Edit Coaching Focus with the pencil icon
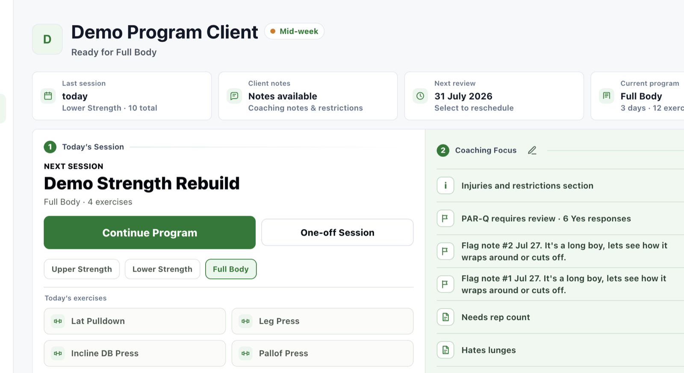 coord(532,150)
